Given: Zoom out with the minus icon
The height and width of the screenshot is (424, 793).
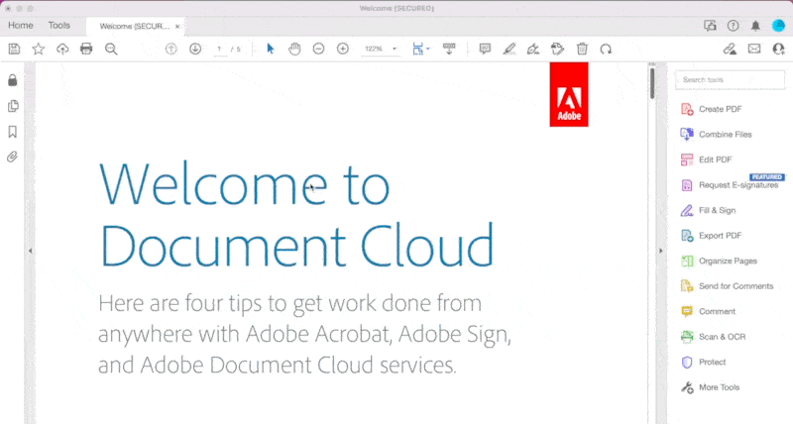Looking at the screenshot, I should coord(318,49).
